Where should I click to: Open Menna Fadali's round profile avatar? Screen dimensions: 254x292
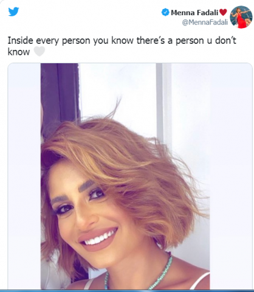(x=241, y=17)
